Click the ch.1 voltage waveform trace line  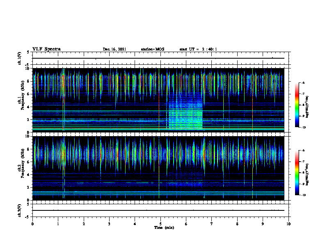pos(158,58)
